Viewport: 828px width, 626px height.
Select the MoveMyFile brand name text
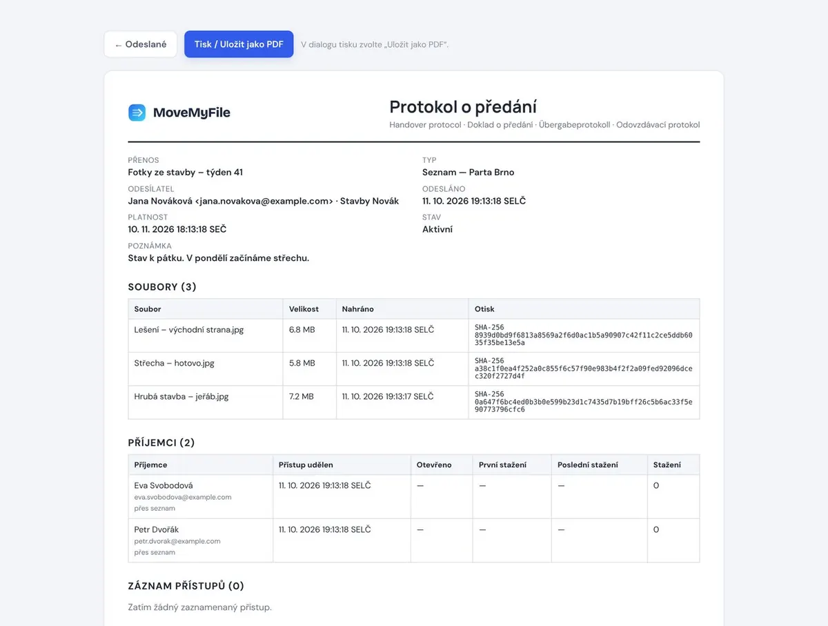[192, 113]
